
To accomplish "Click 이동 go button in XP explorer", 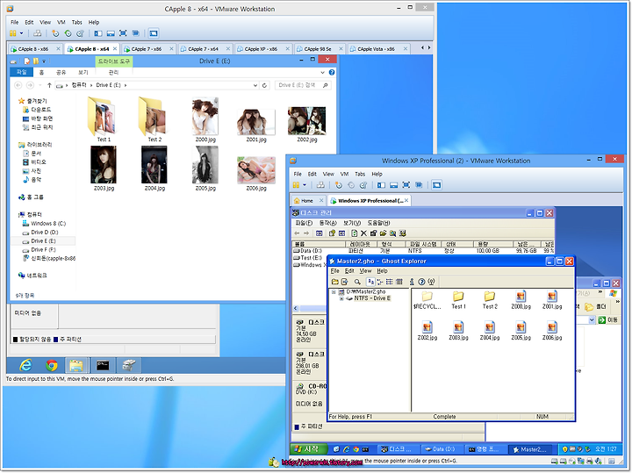I will [608, 320].
